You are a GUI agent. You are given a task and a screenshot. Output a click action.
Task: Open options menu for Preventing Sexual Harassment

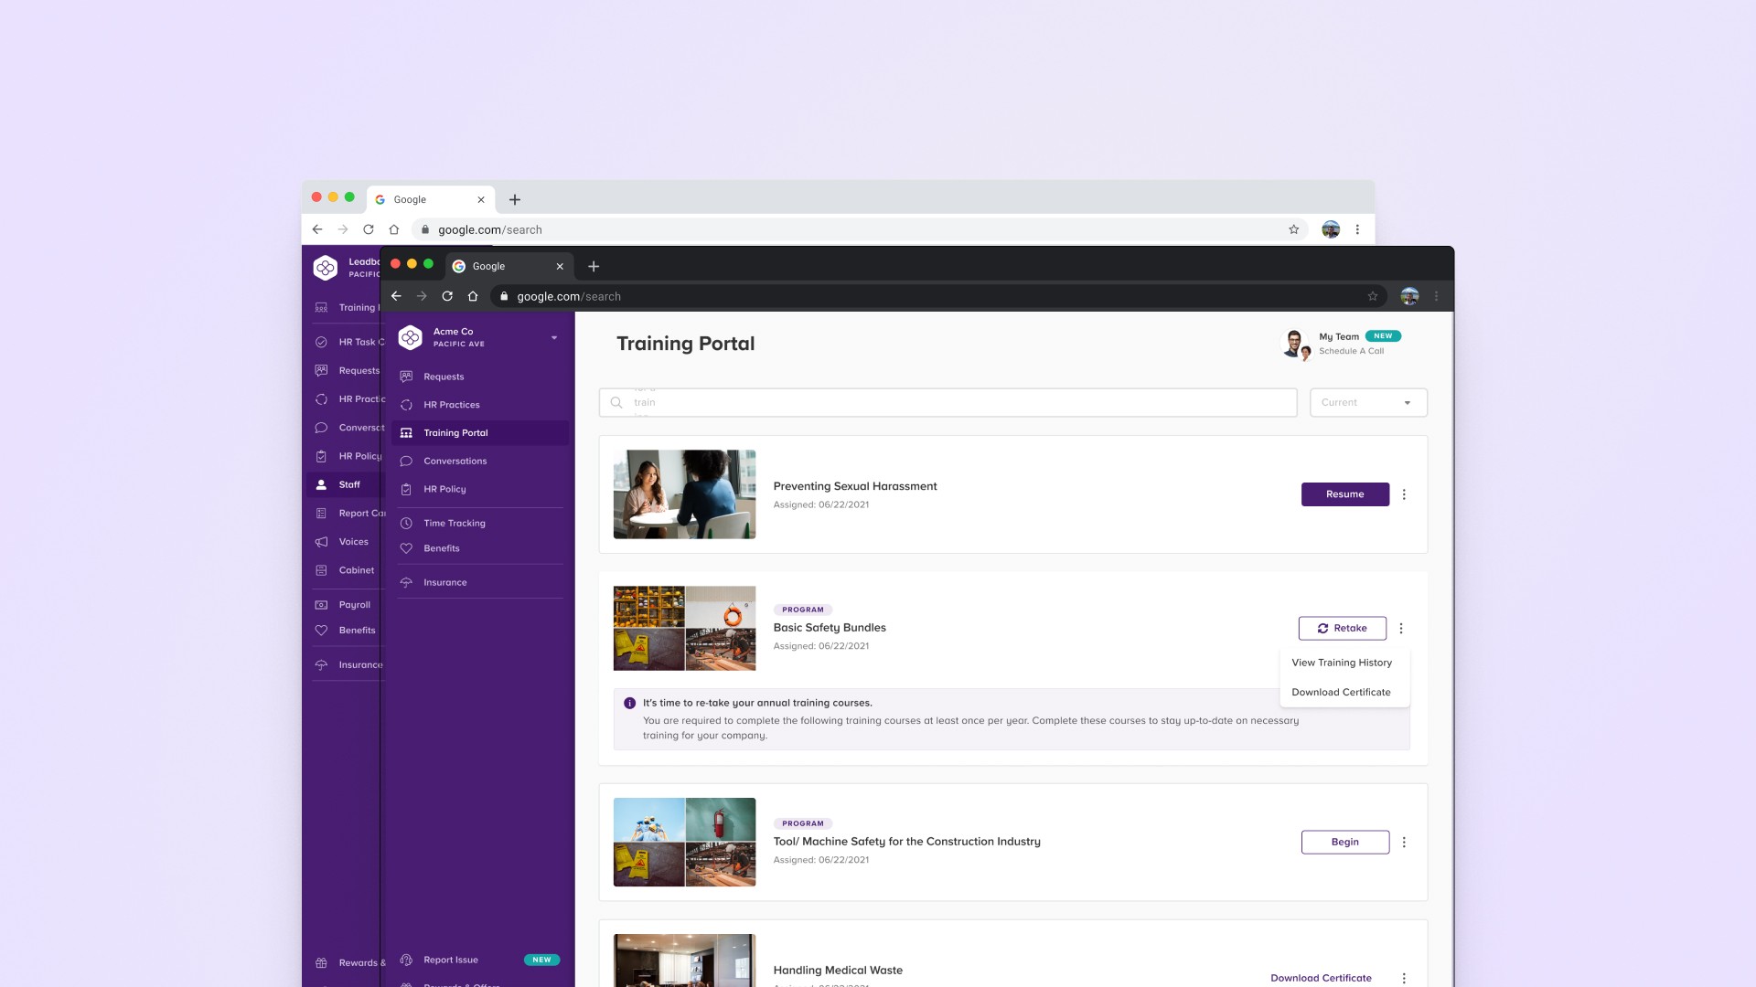point(1404,494)
